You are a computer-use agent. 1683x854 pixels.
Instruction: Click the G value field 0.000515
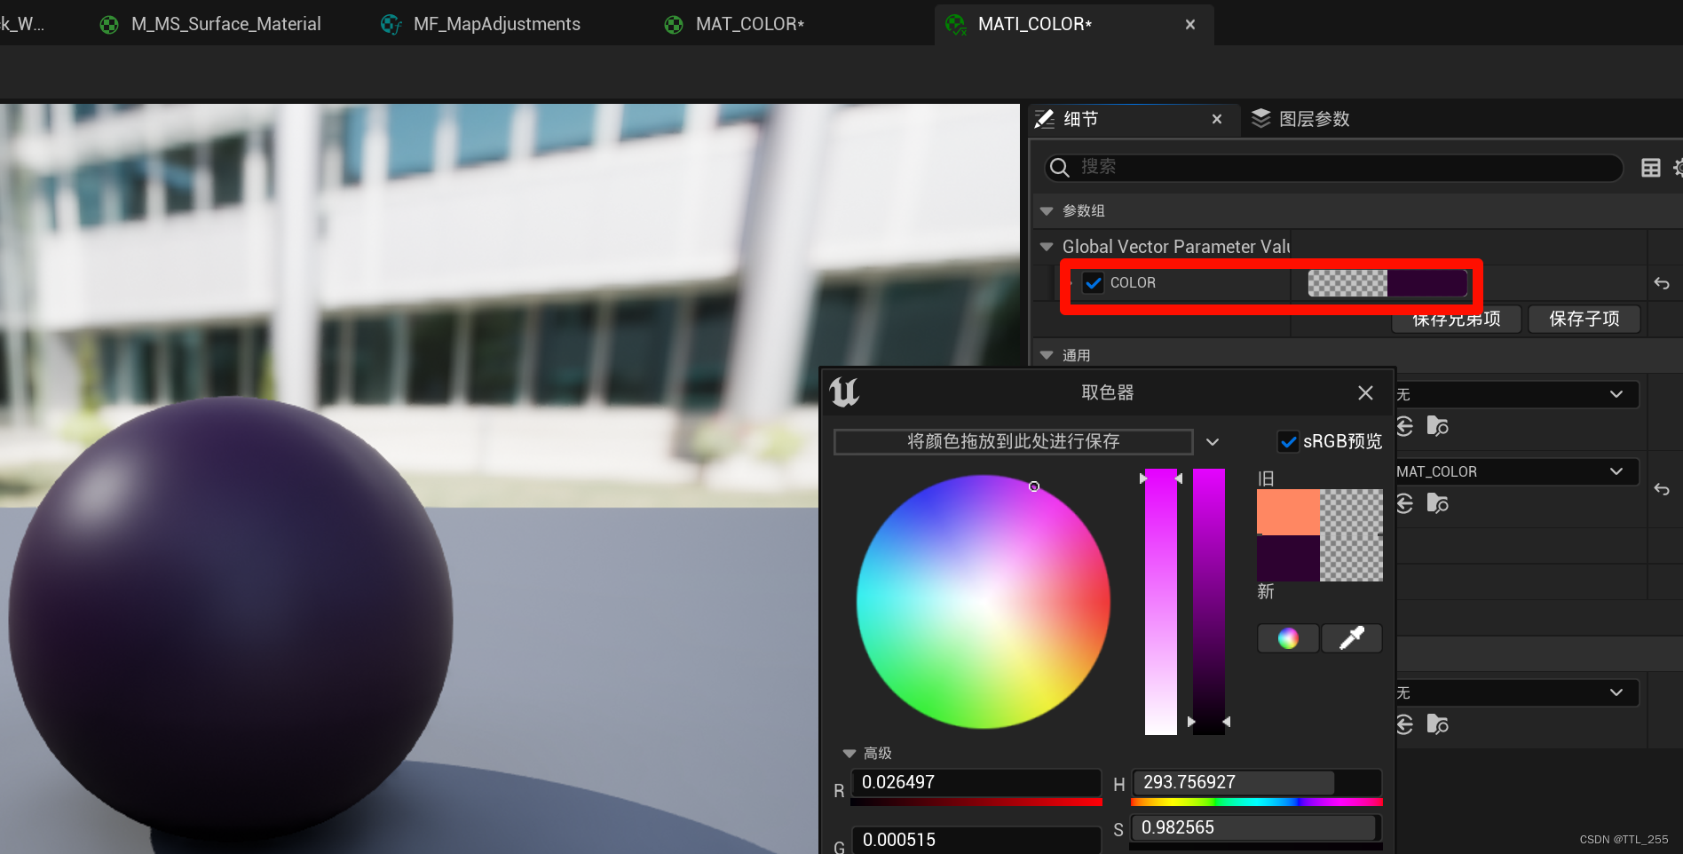tap(976, 840)
